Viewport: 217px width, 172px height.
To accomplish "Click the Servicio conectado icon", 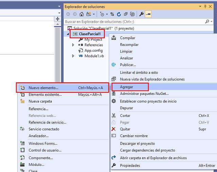I will click(22, 129).
